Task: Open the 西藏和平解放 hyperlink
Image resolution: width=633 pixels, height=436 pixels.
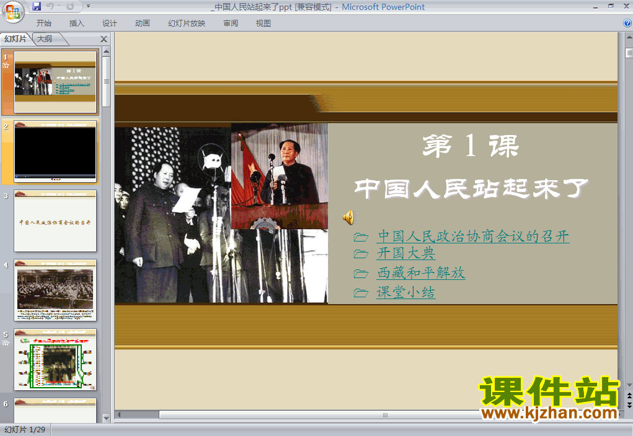Action: pos(421,272)
